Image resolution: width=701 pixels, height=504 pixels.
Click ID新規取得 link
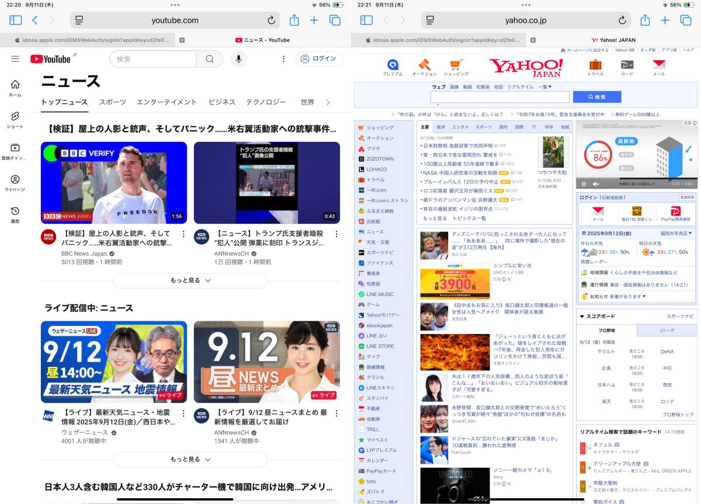click(611, 197)
